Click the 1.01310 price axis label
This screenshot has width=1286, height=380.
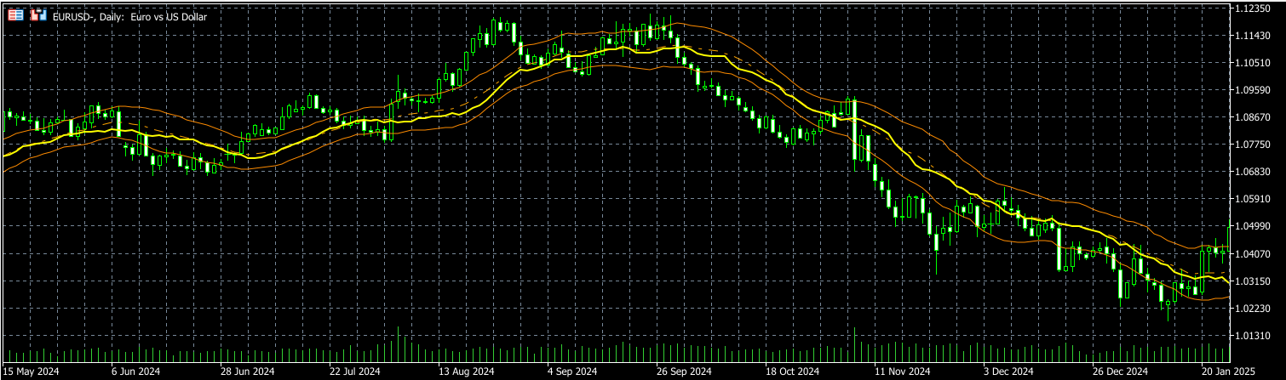click(1257, 337)
